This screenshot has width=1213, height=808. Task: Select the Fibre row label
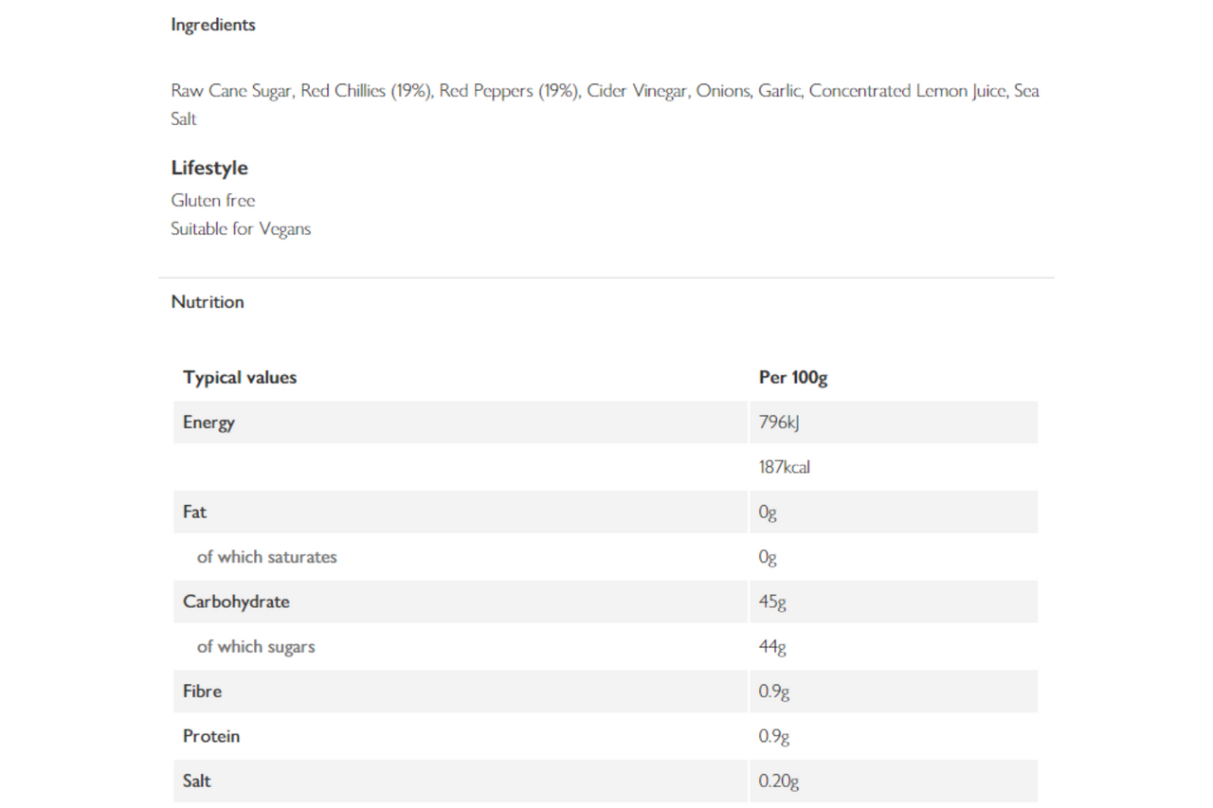(x=202, y=691)
